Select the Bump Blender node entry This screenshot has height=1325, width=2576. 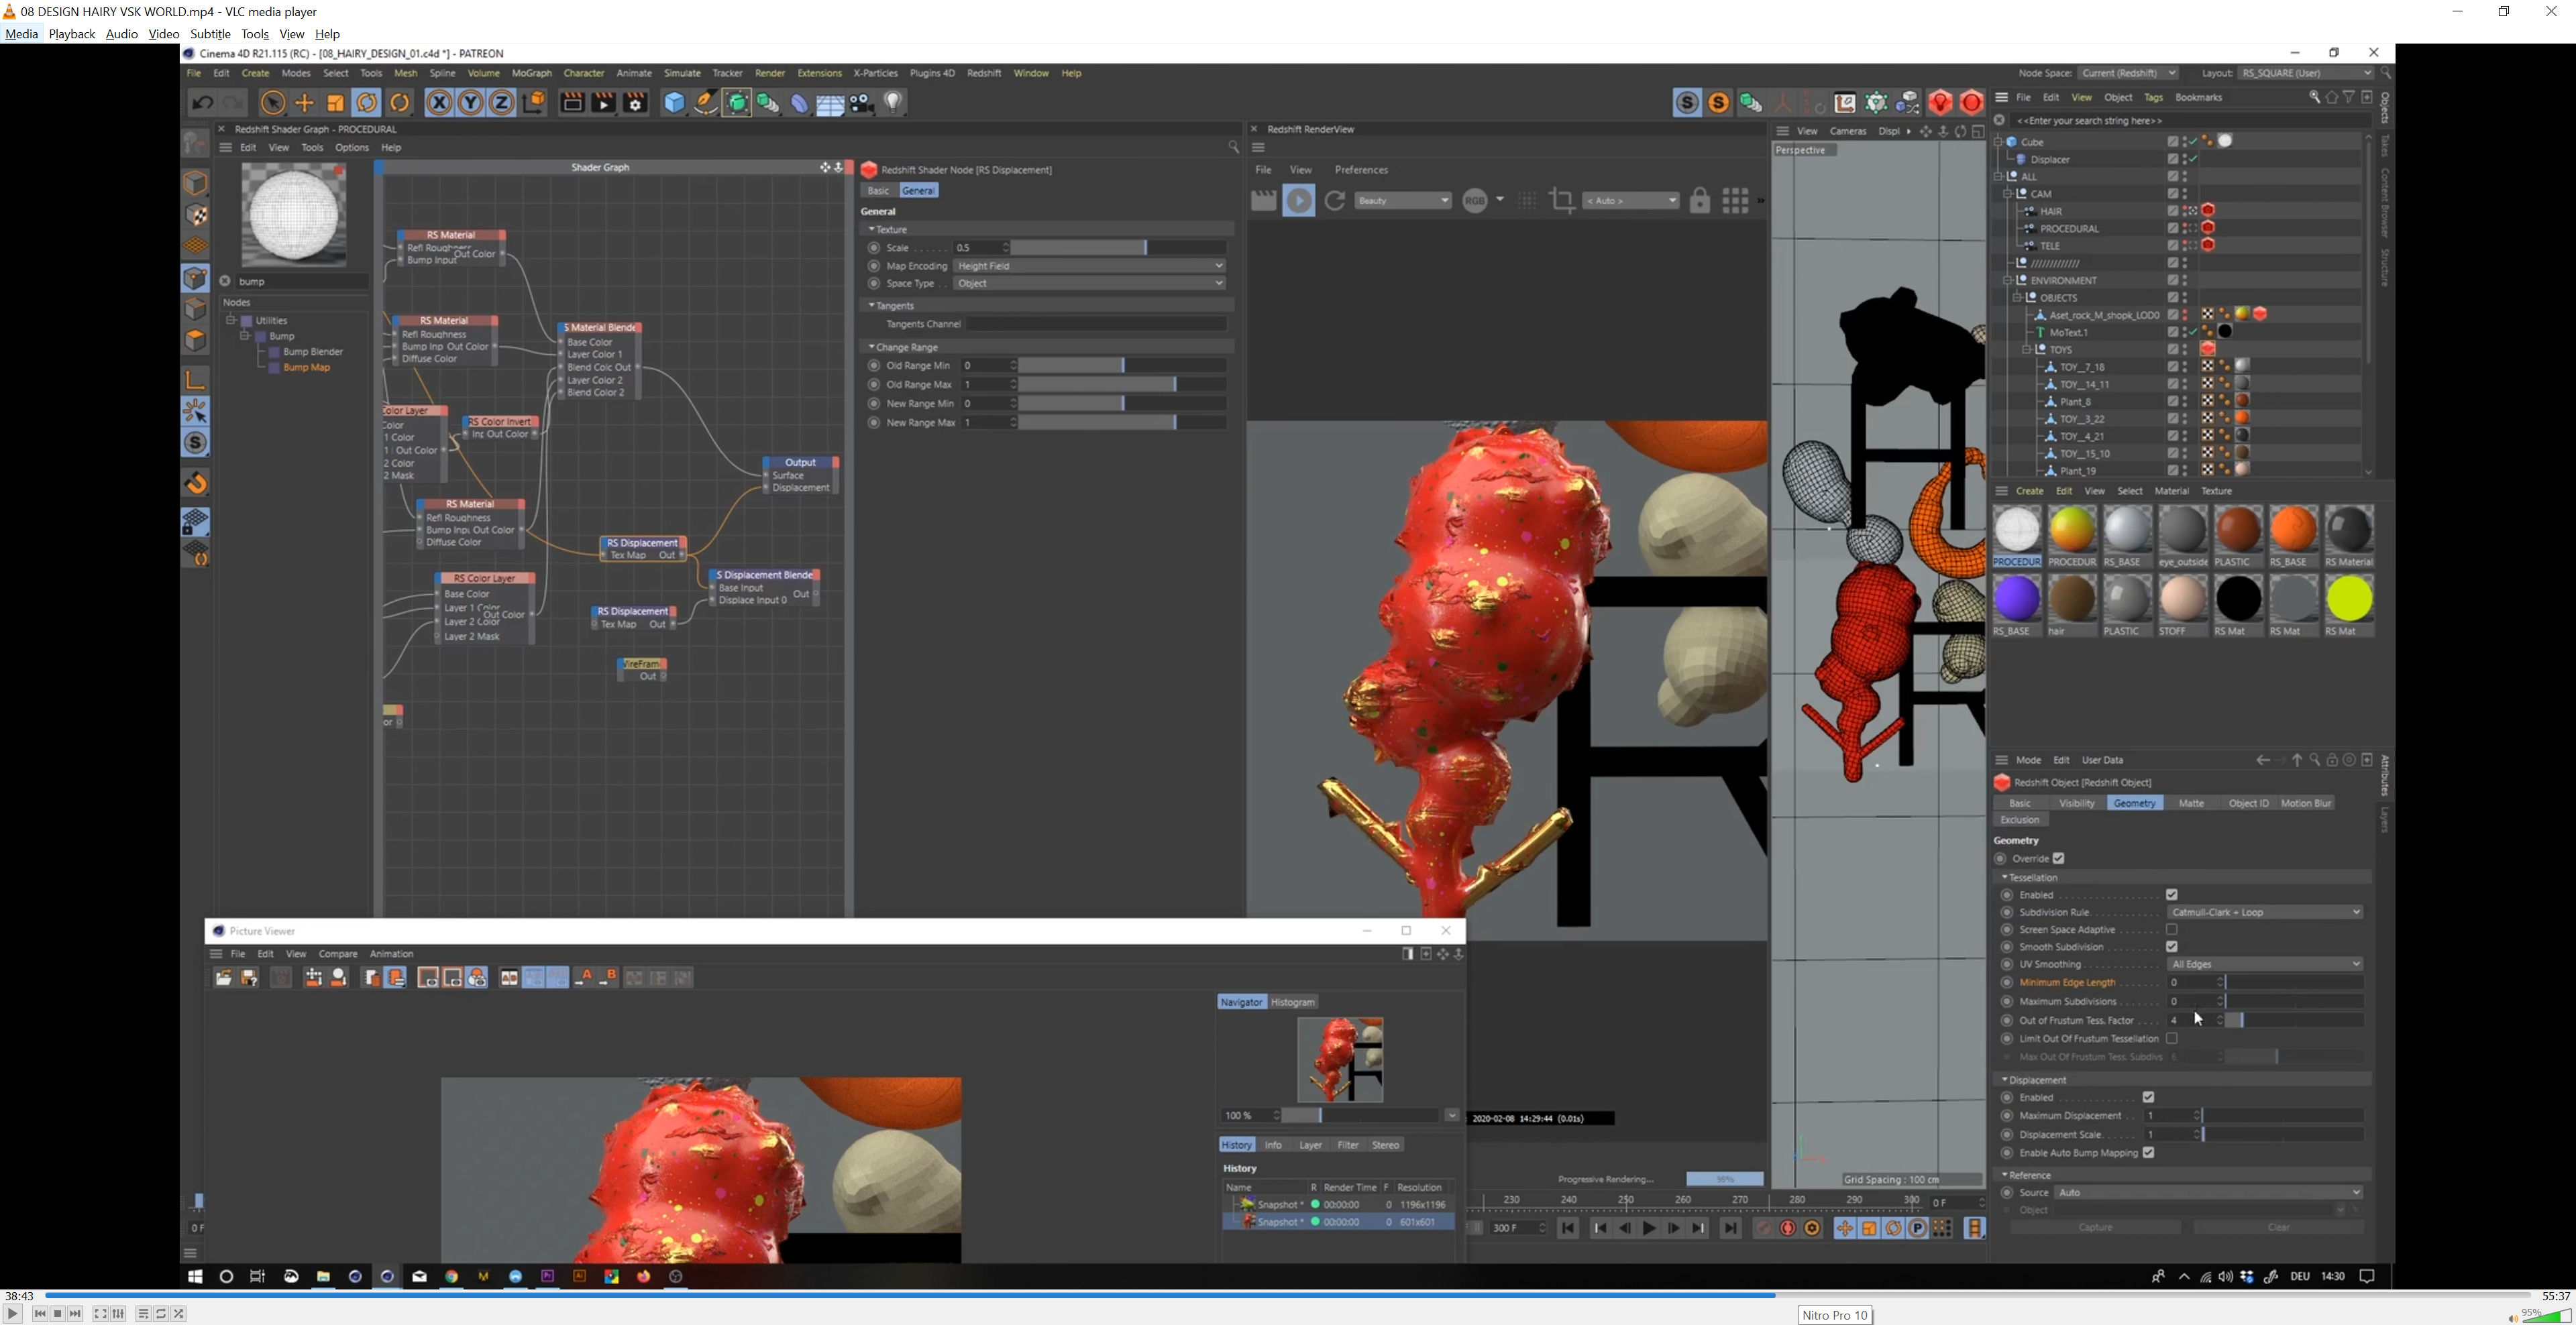coord(312,352)
